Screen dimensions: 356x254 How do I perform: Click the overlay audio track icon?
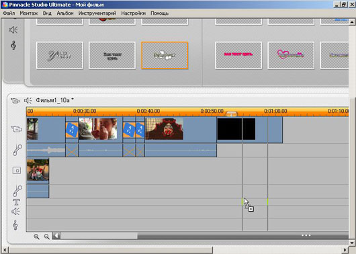coord(17,191)
